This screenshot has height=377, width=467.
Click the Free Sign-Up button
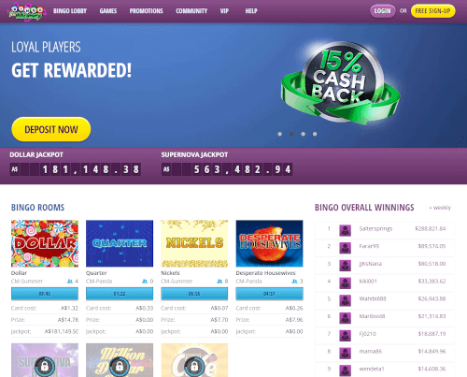pyautogui.click(x=432, y=11)
